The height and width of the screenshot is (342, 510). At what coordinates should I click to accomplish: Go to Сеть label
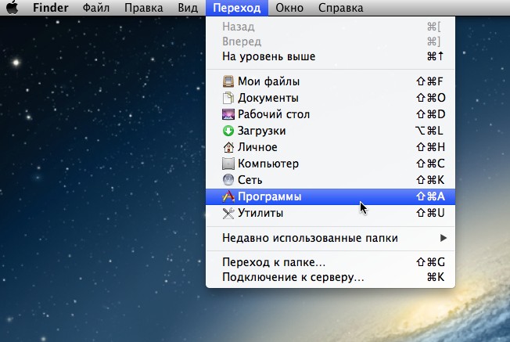point(250,180)
